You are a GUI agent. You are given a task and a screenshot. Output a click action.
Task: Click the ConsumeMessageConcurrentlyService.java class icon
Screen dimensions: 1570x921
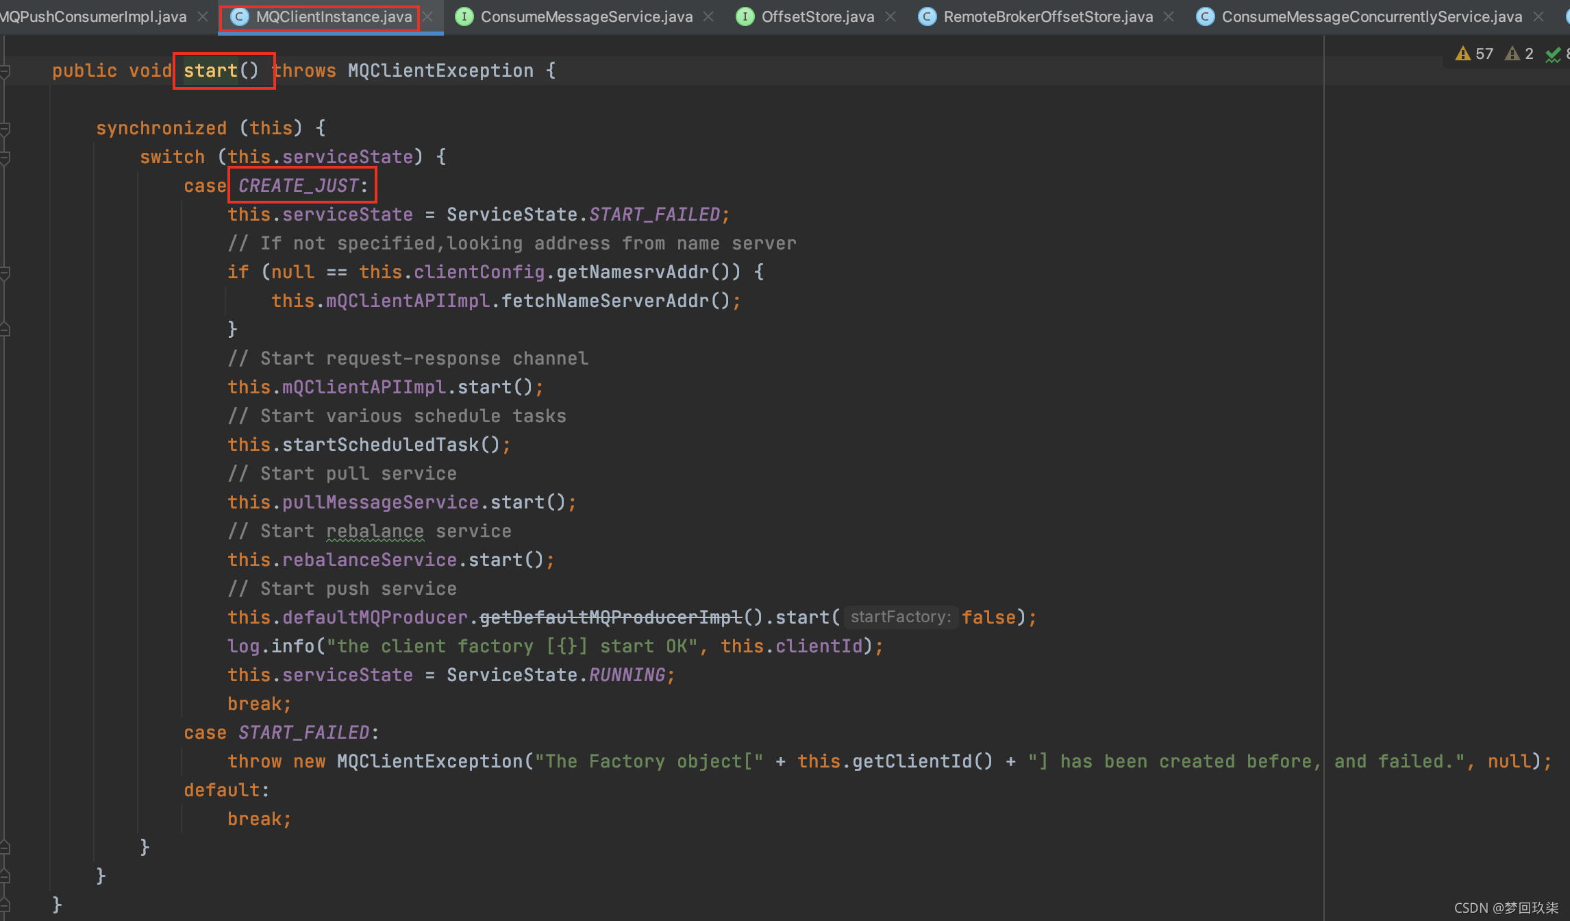pyautogui.click(x=1205, y=16)
